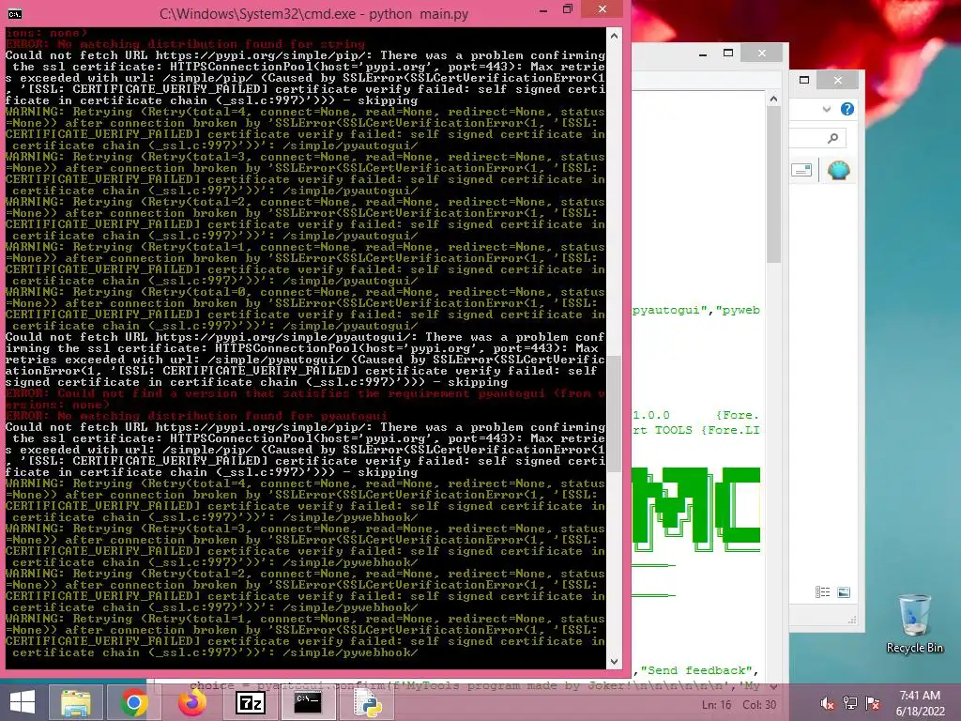Minimize the IDLE editor window behind

point(703,54)
